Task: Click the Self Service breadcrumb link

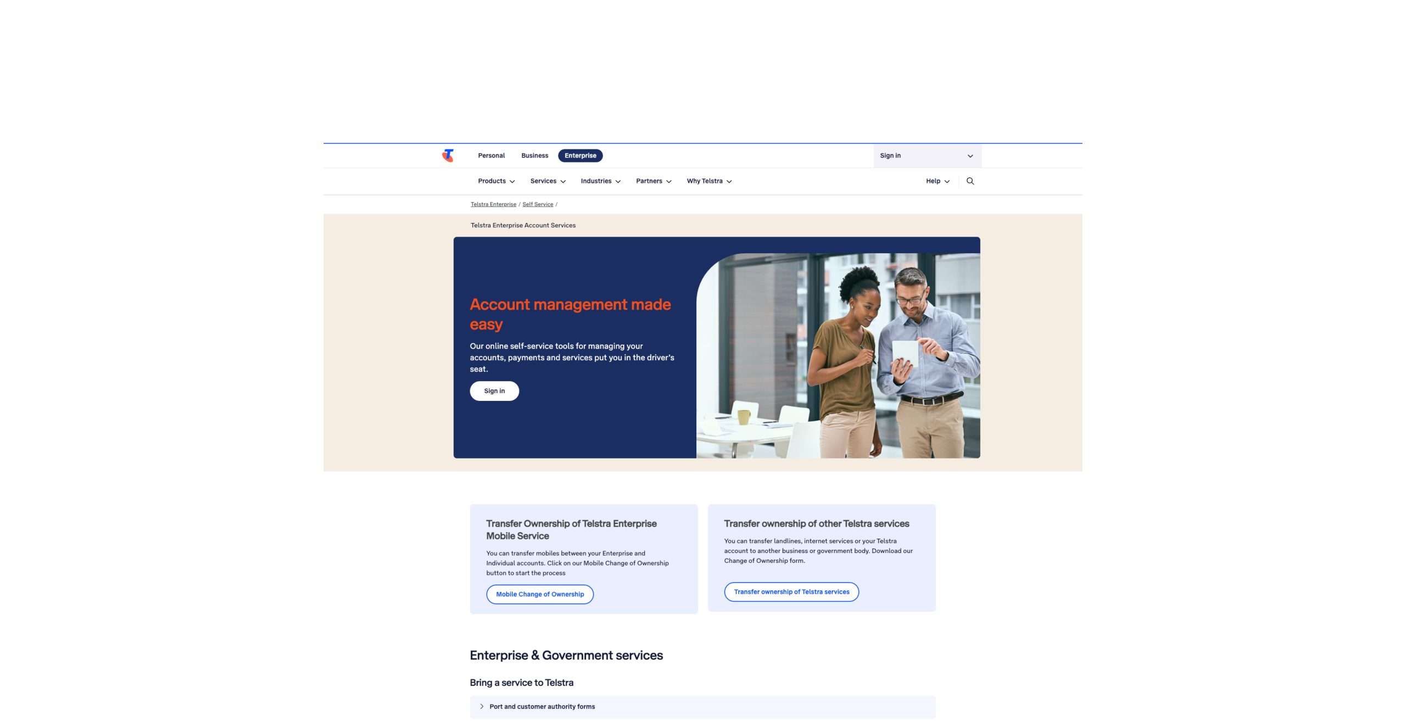Action: click(537, 204)
